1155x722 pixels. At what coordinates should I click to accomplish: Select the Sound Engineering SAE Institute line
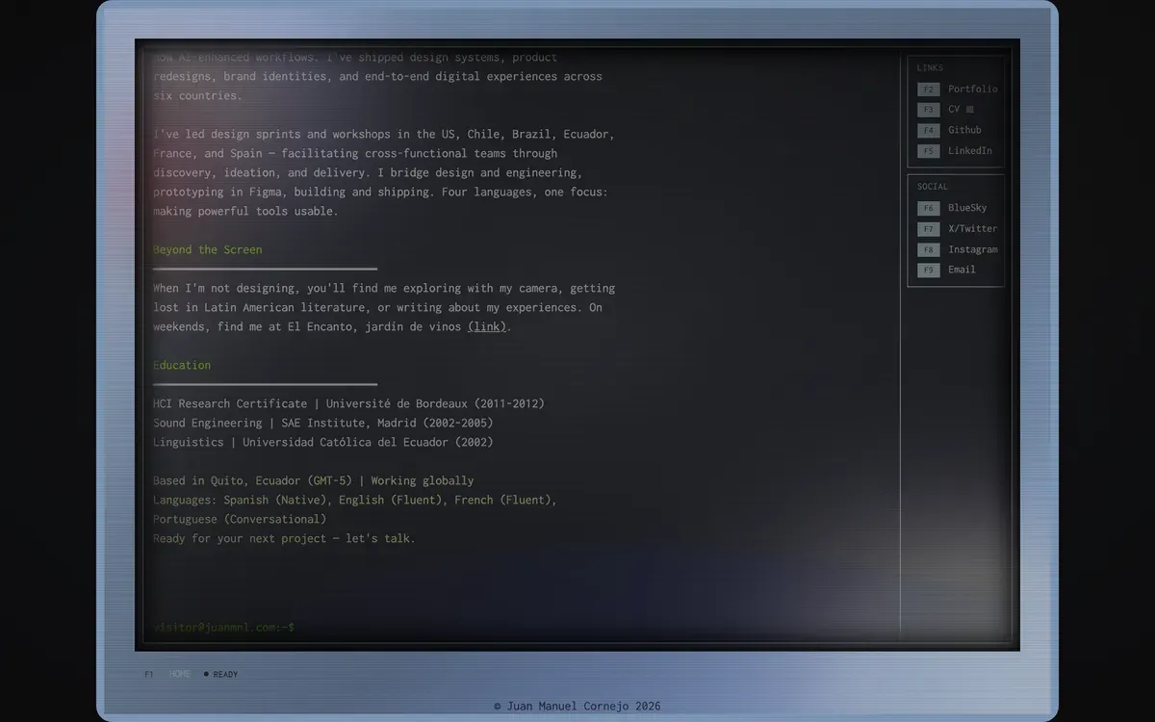click(x=323, y=424)
